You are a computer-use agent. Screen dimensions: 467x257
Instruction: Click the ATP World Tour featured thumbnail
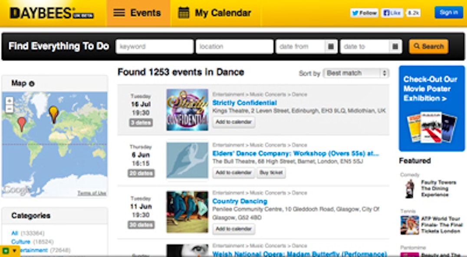tap(410, 225)
